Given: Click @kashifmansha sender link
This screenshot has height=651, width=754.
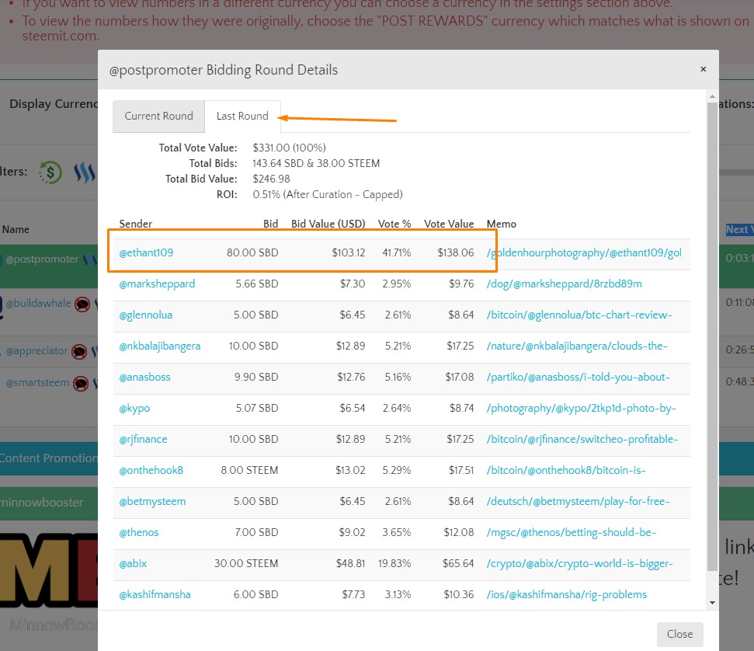Looking at the screenshot, I should (x=155, y=595).
